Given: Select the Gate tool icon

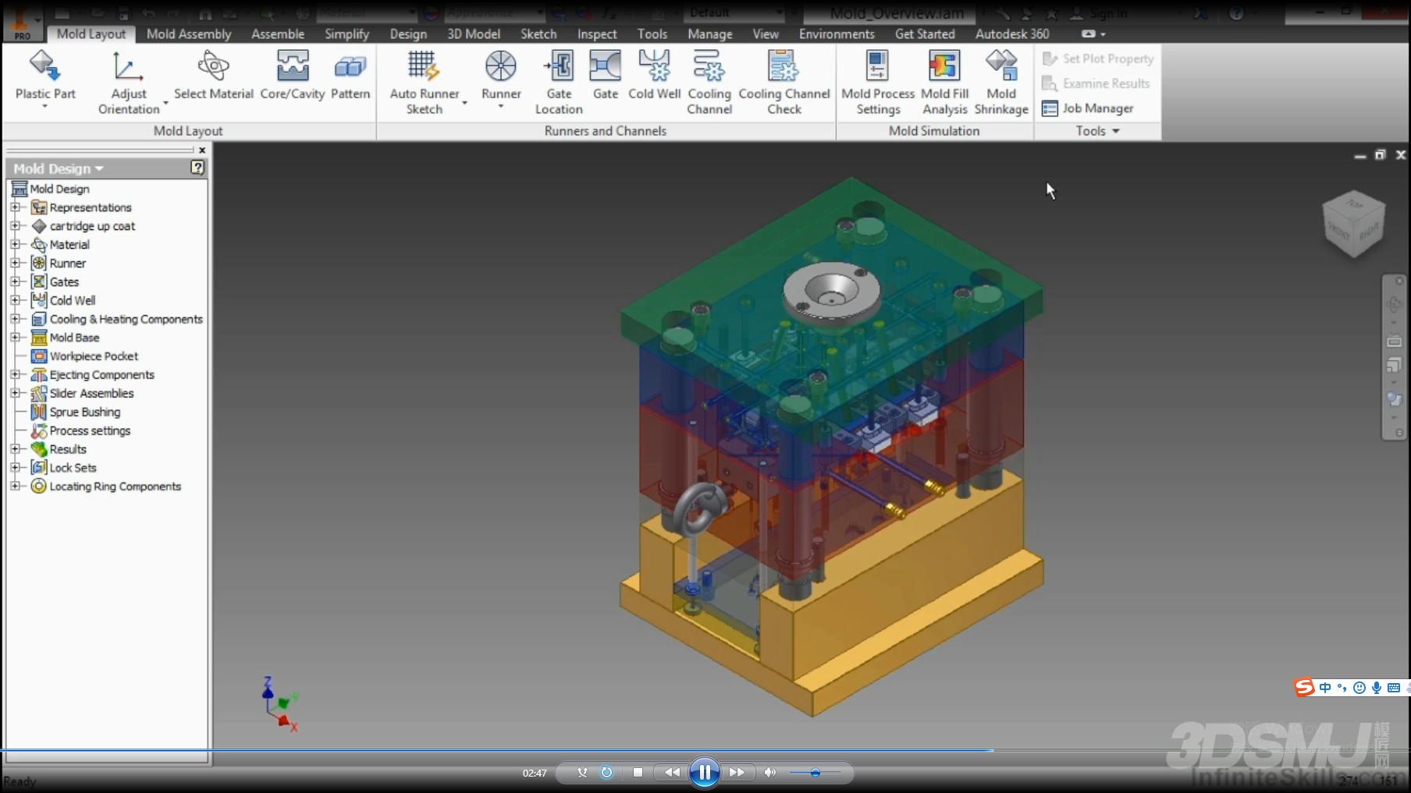Looking at the screenshot, I should (x=605, y=66).
